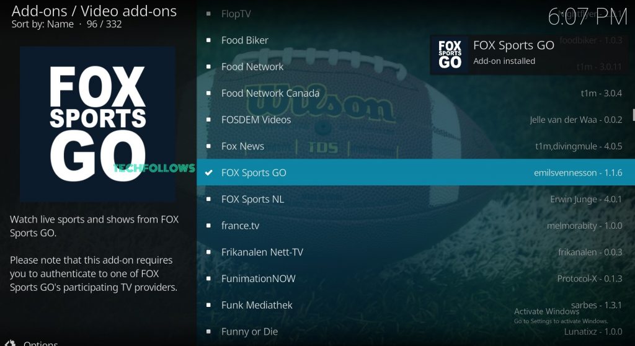Click the FlopTV add-on at top

415,14
